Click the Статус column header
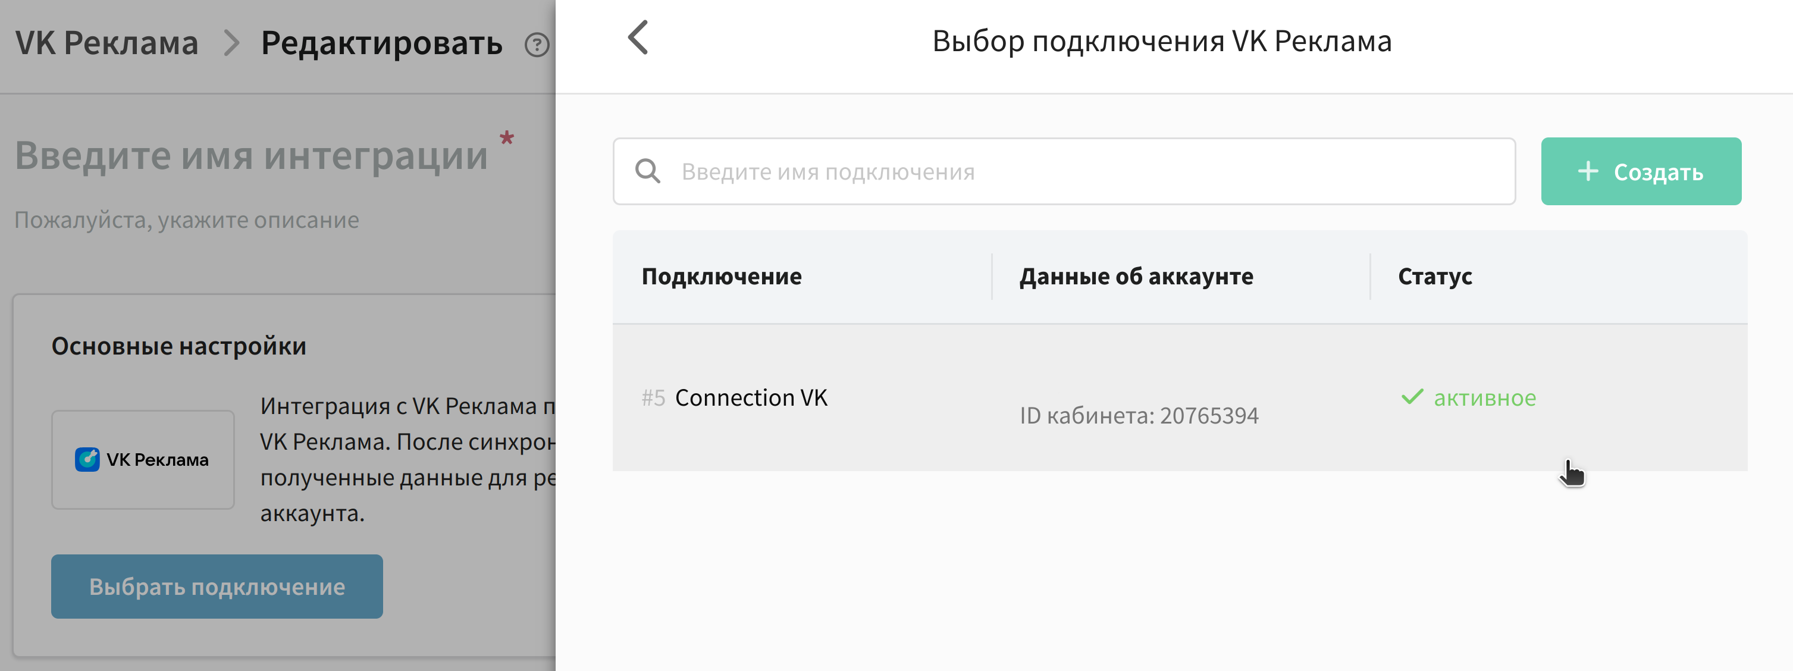The image size is (1793, 671). [x=1434, y=277]
